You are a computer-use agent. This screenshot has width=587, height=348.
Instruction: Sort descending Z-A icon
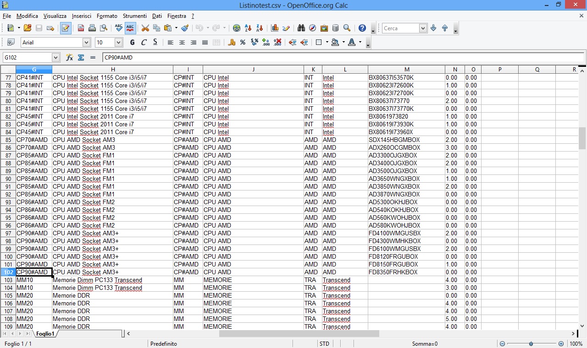260,28
